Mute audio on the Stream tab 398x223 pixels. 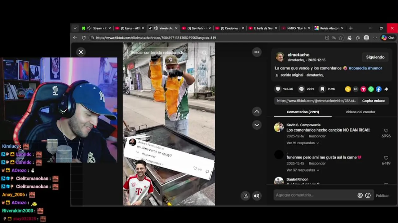89,28
